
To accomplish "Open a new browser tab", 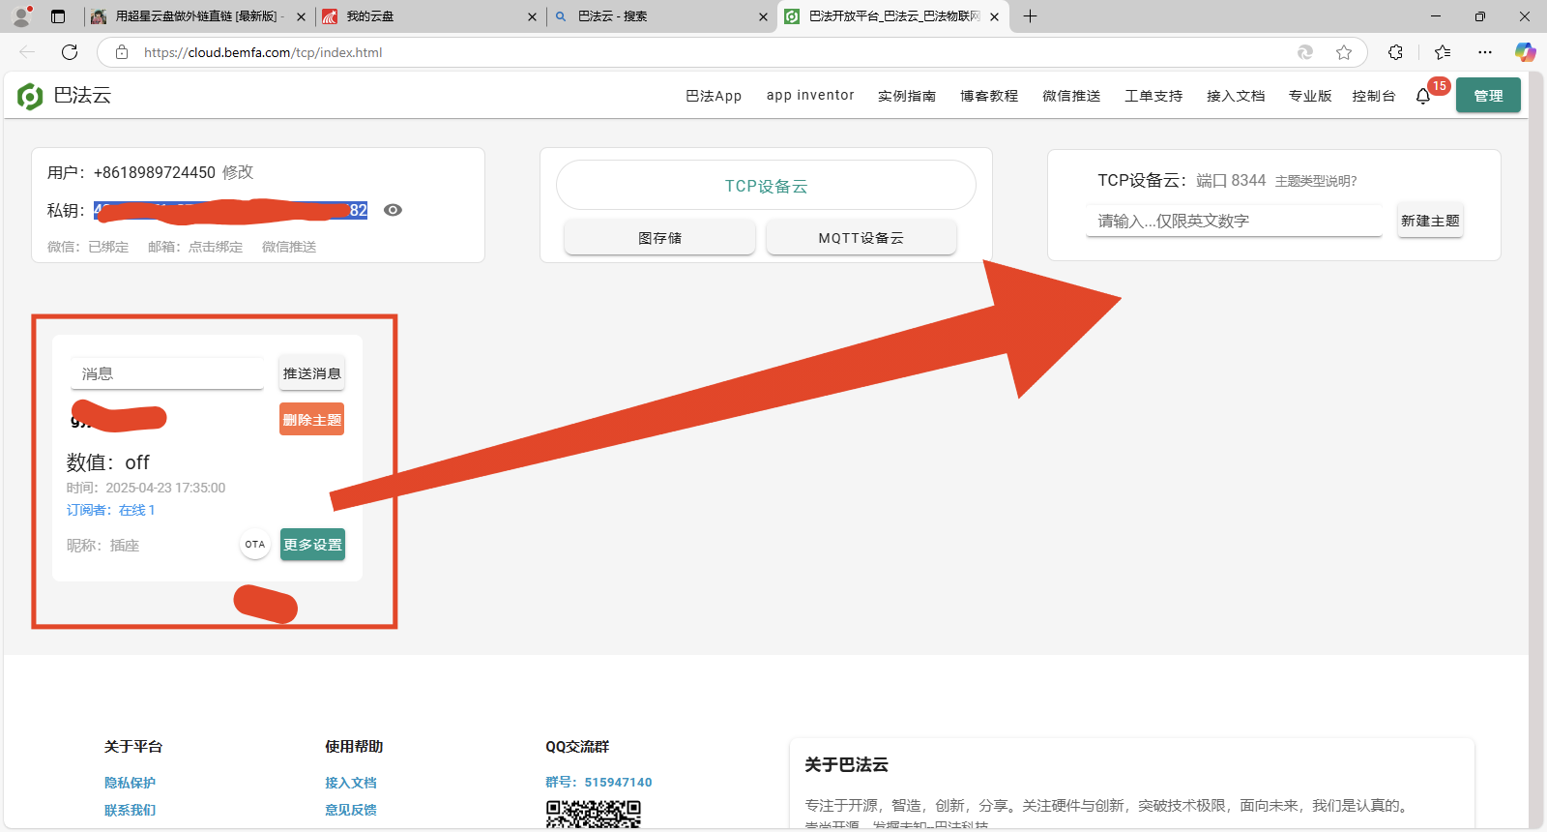I will pyautogui.click(x=1031, y=16).
